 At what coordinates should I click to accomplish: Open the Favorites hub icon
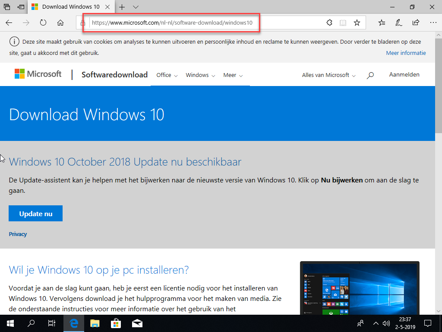pyautogui.click(x=382, y=22)
